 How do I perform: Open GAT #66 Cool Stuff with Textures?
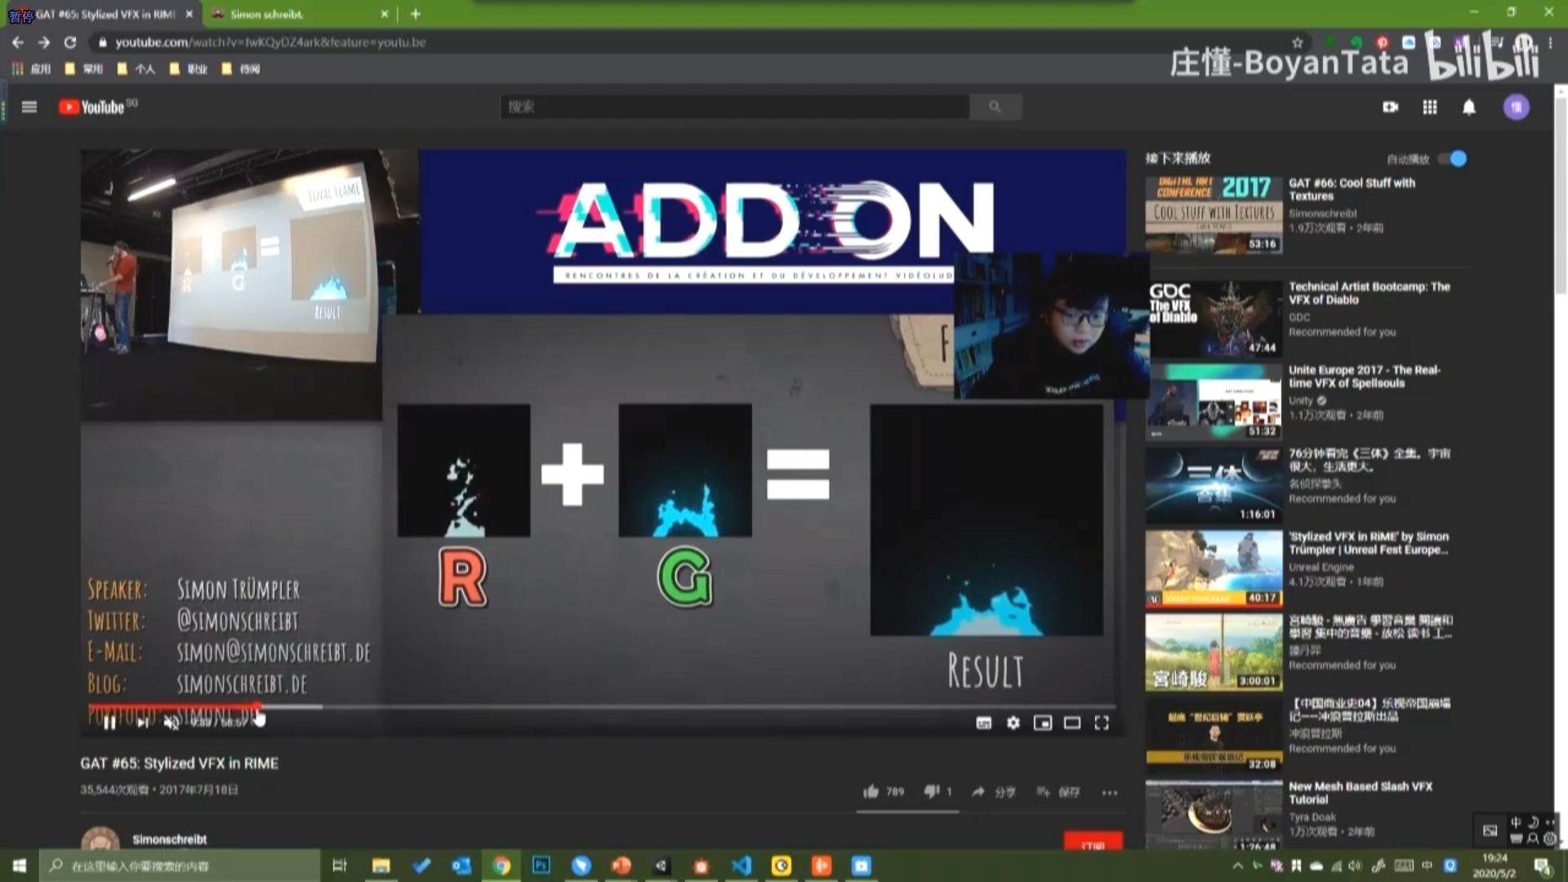[x=1352, y=189]
